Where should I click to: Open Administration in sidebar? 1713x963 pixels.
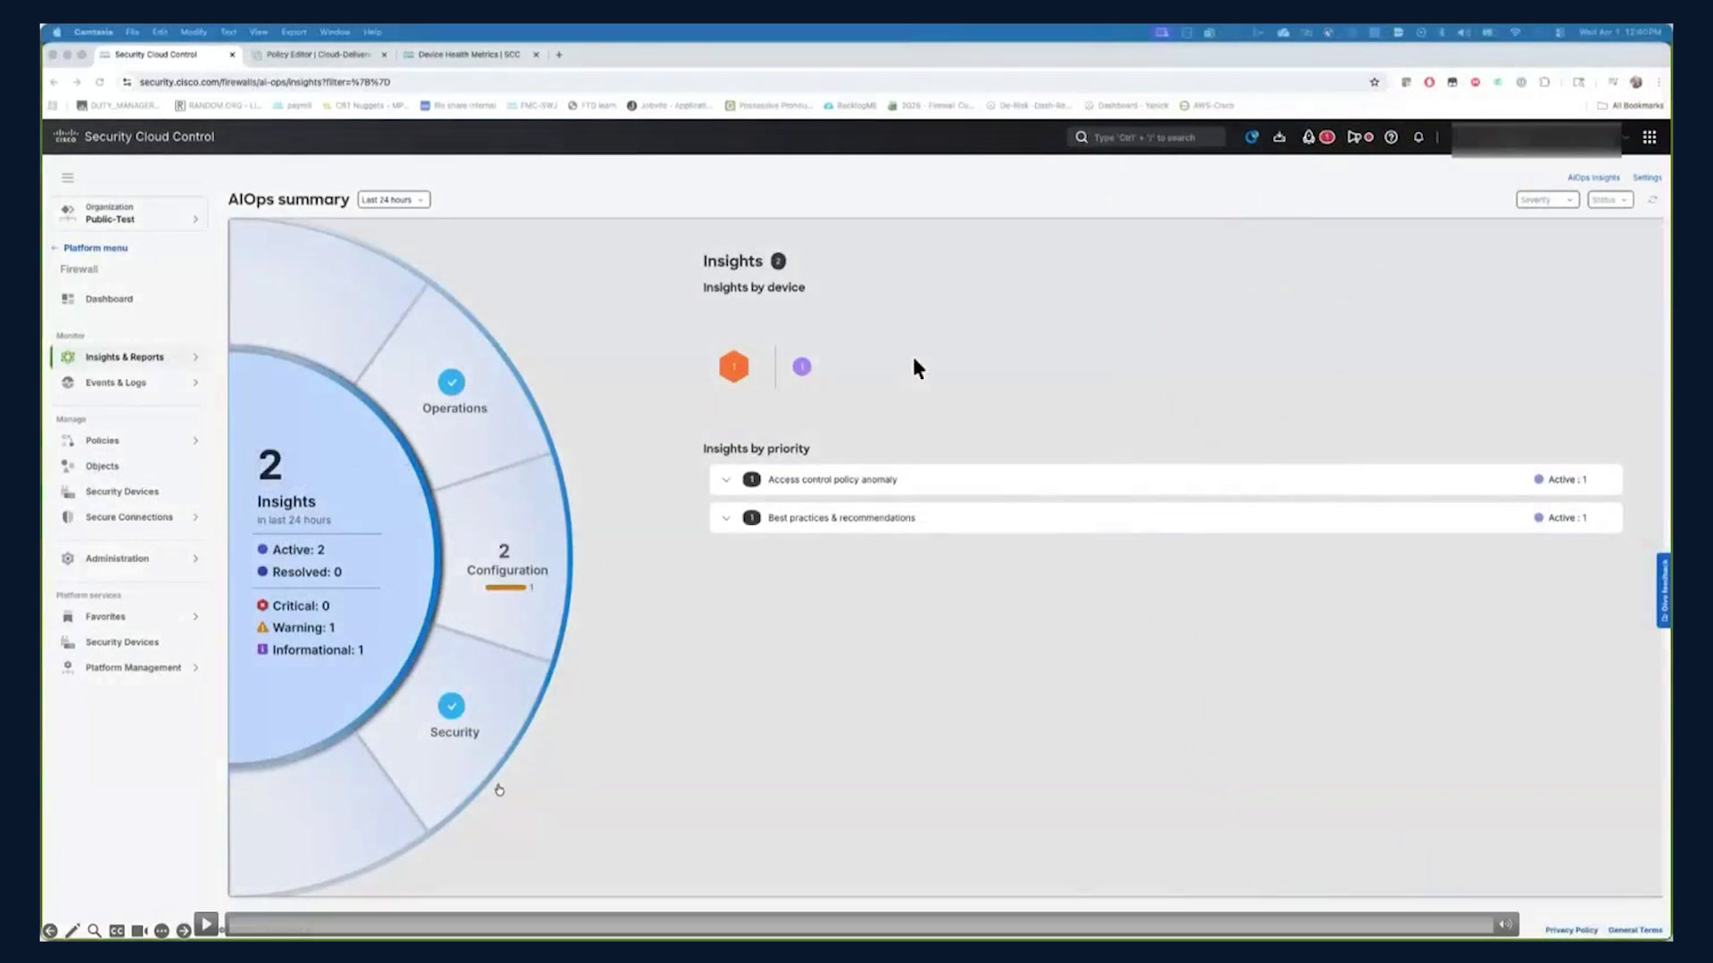(128, 559)
